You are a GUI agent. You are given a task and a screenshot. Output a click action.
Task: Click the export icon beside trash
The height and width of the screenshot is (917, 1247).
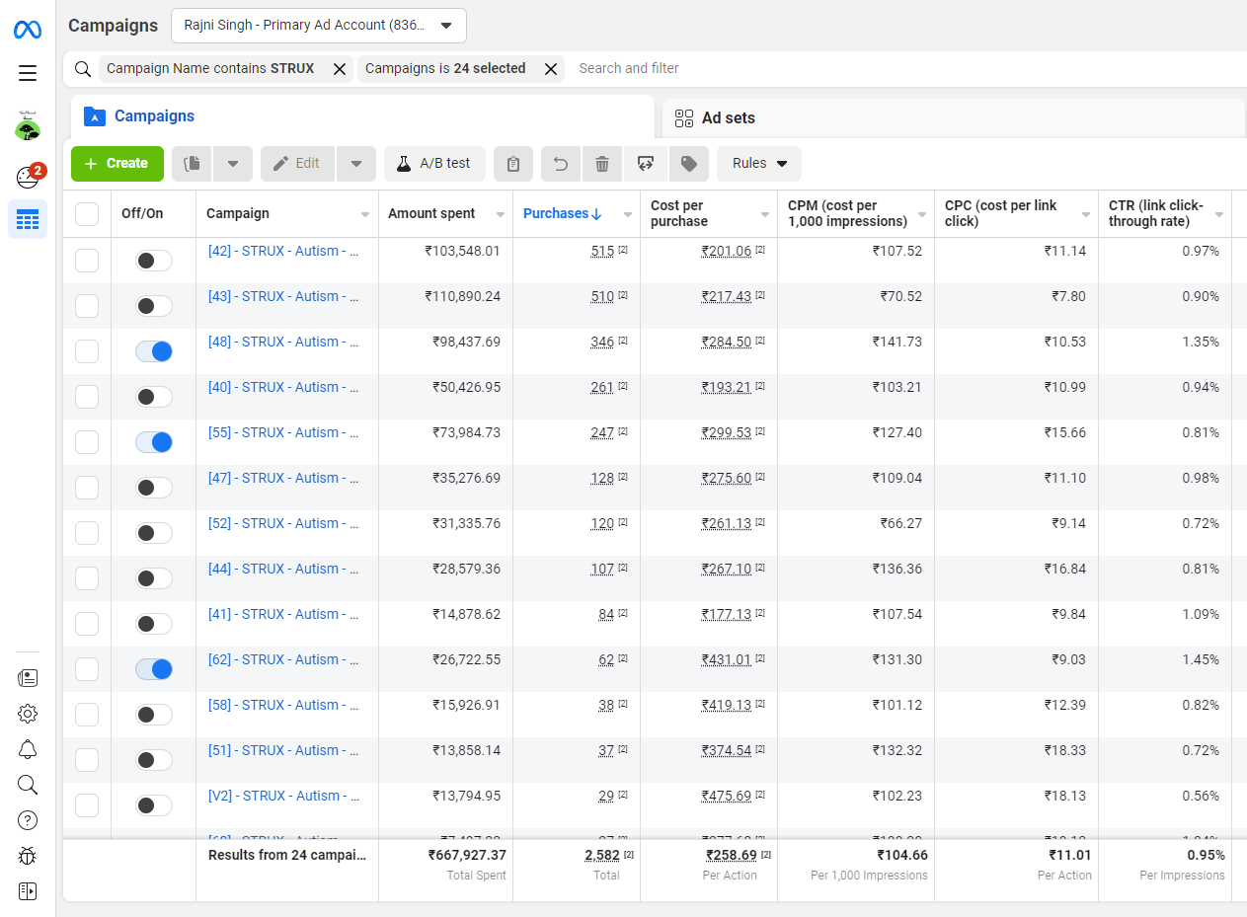646,164
